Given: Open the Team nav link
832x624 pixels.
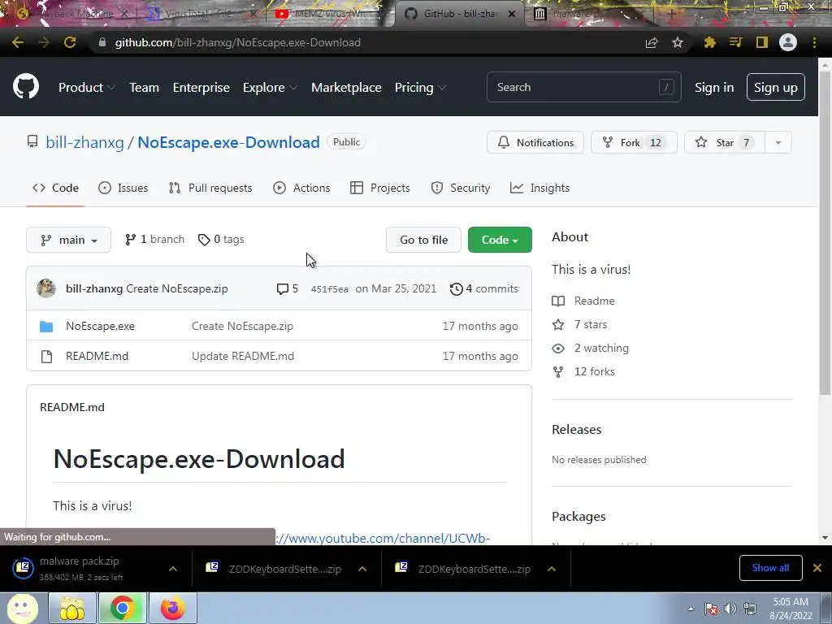Looking at the screenshot, I should coord(145,88).
